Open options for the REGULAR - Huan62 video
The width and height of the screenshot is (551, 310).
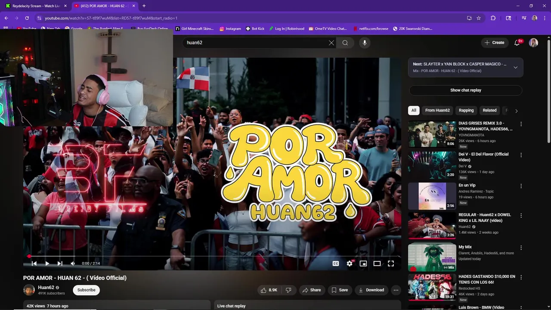[521, 215]
